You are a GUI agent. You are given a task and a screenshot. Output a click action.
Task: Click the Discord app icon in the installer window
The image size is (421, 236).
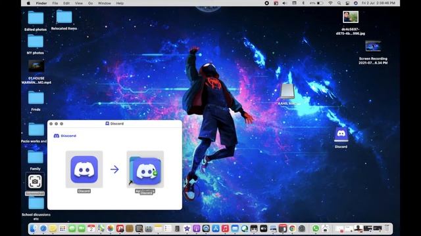point(84,169)
